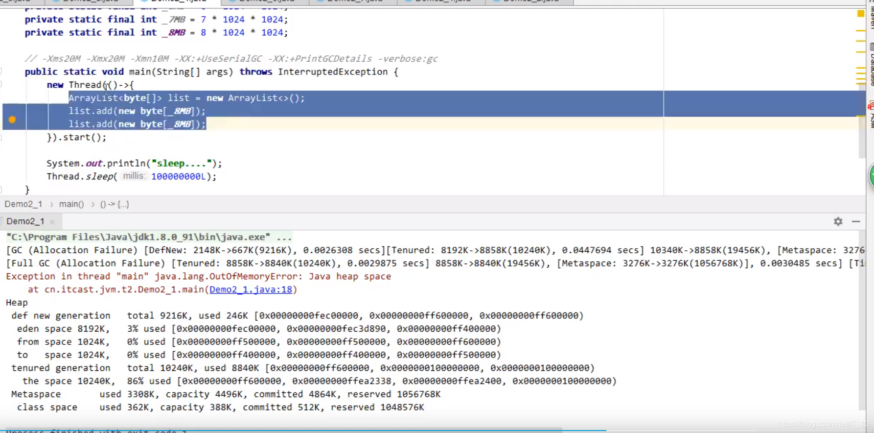This screenshot has width=874, height=433.
Task: Click 'new Thread(()->{' in the editor
Action: coord(90,85)
